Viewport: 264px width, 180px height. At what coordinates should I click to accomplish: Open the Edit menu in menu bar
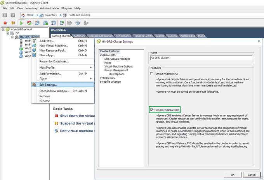pos(12,8)
